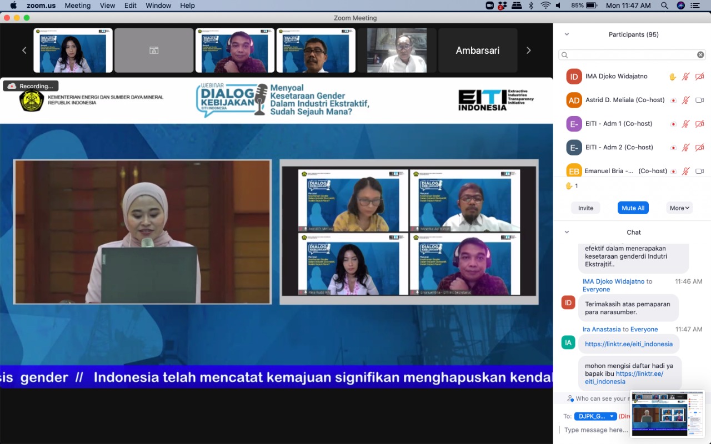Viewport: 711px width, 444px height.
Task: Toggle microphone mute for IMA Djoko Widajatno
Action: pyautogui.click(x=686, y=77)
